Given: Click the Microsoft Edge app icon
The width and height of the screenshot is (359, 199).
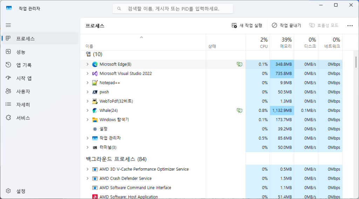Looking at the screenshot, I should 95,64.
